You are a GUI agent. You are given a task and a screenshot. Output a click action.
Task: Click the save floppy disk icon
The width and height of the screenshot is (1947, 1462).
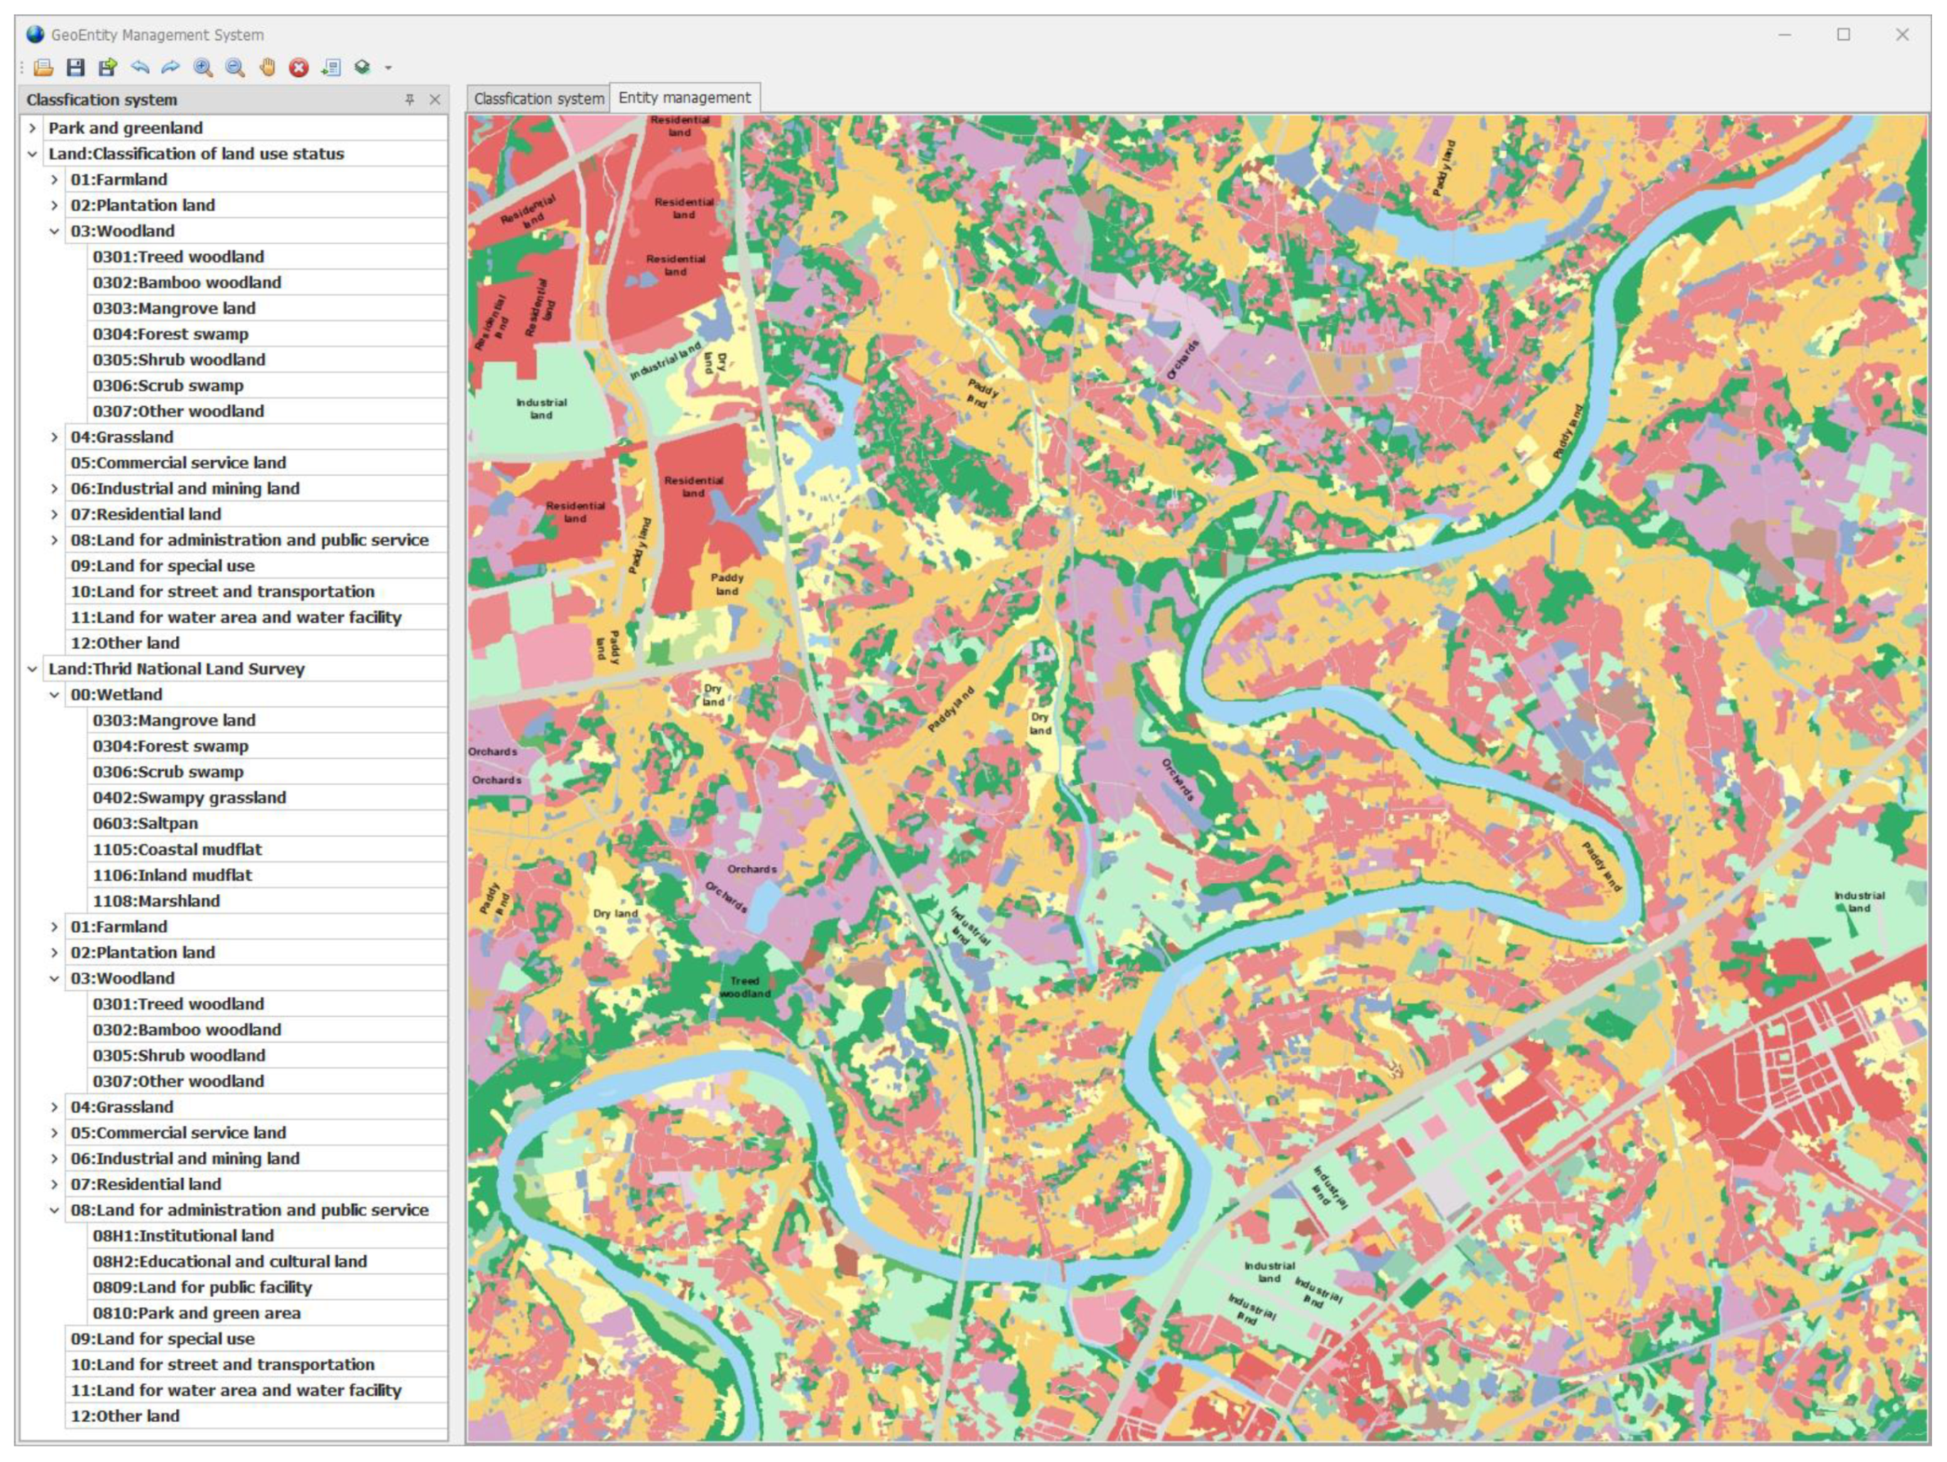75,68
